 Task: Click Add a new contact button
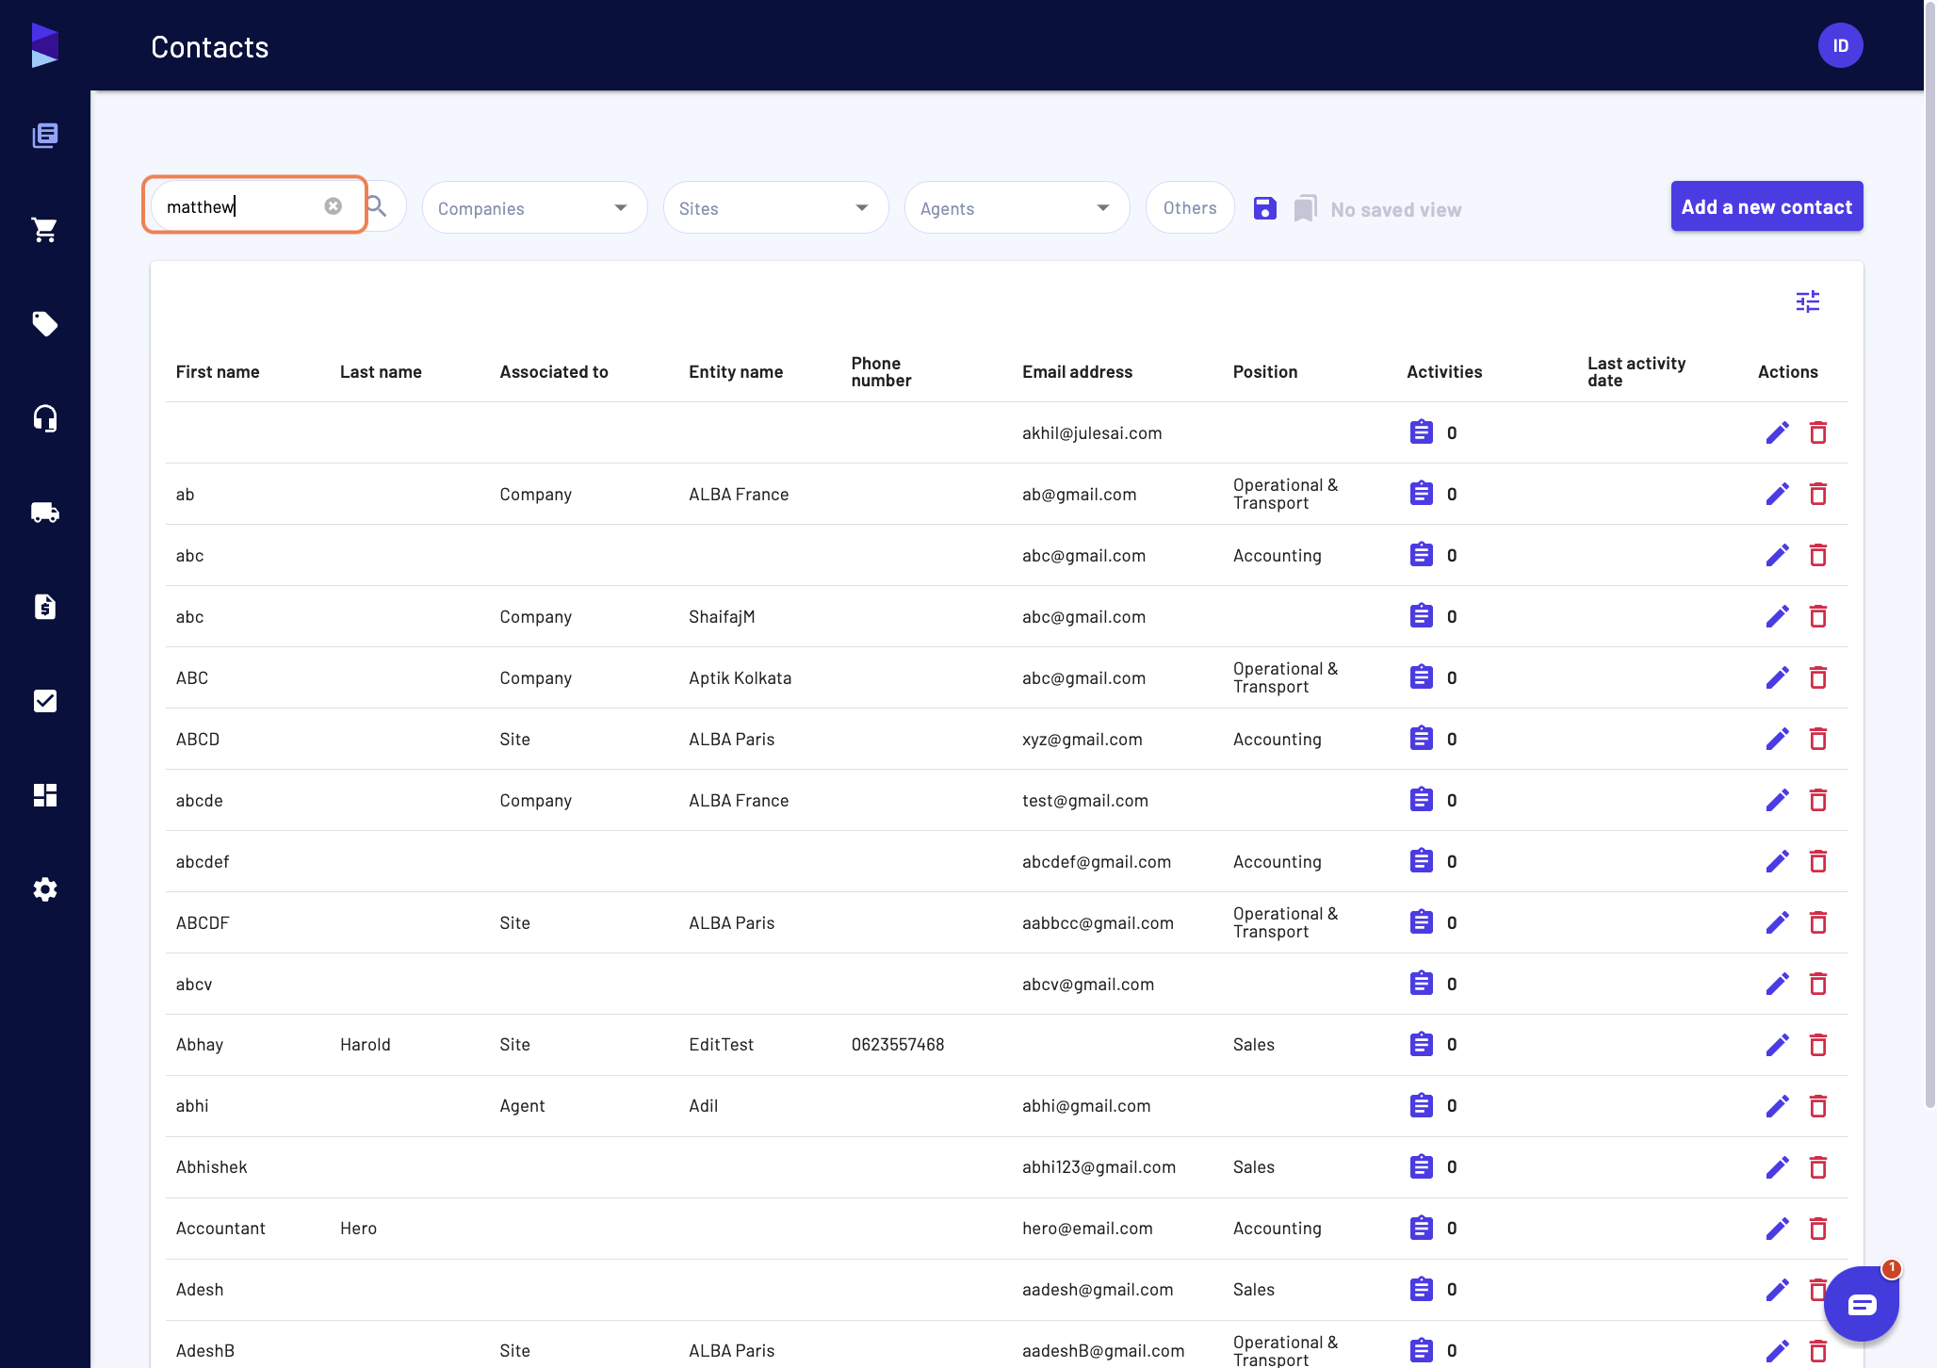1767,206
